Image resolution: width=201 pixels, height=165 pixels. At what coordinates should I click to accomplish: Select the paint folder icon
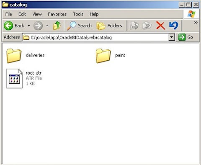point(103,56)
